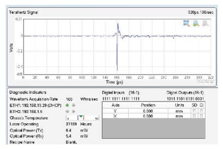
Task: Tick the EI checkbox for X axis
Action: tap(201, 116)
